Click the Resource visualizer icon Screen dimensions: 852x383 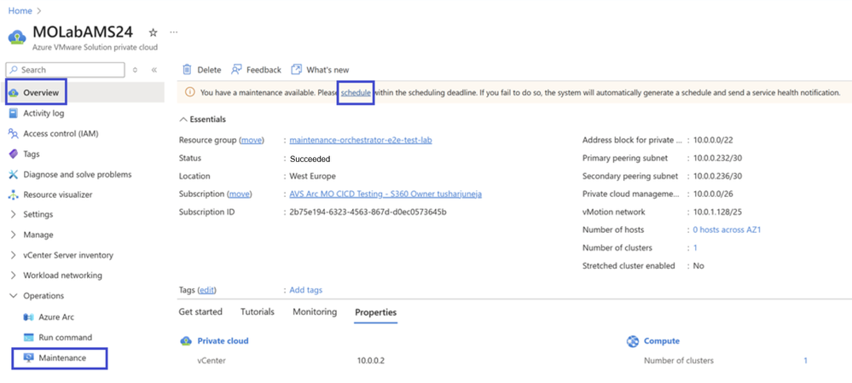pyautogui.click(x=14, y=194)
